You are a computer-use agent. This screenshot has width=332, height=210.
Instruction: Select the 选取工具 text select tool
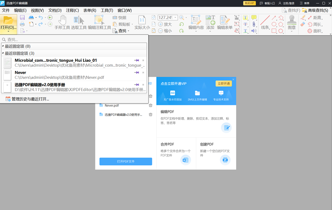coord(79,22)
